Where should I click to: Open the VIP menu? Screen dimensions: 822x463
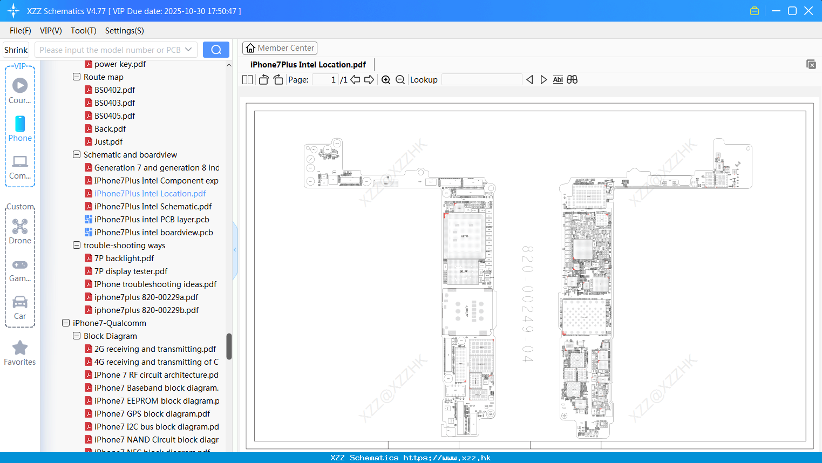pos(51,31)
